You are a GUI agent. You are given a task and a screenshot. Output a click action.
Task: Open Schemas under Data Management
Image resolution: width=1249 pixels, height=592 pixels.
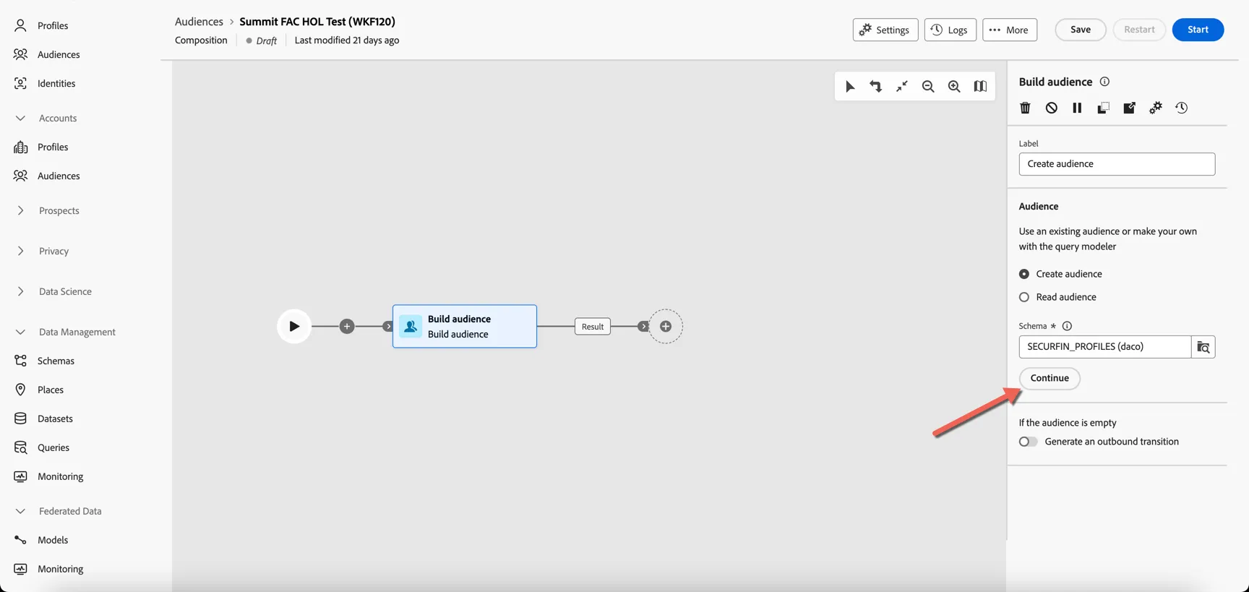click(56, 361)
